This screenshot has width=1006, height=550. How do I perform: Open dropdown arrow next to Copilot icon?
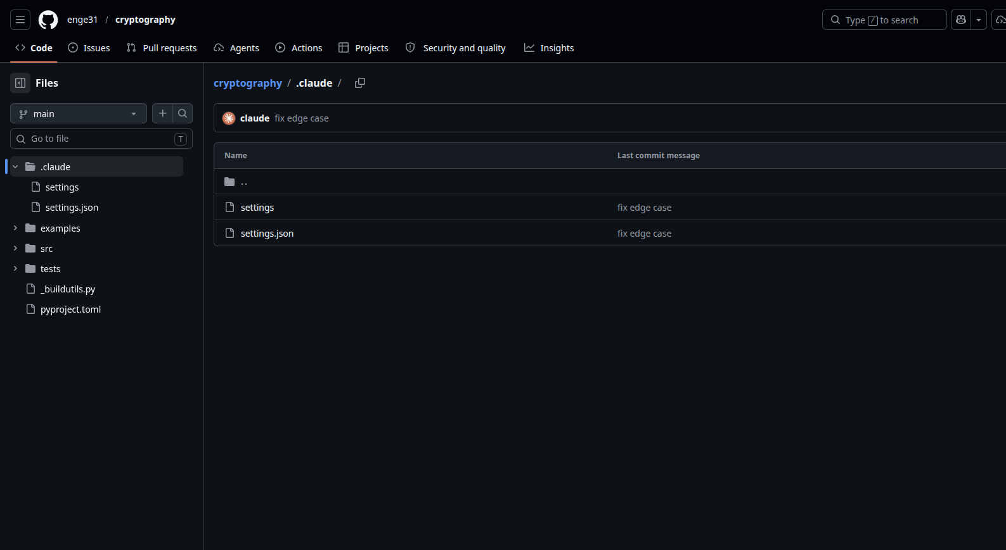(979, 20)
